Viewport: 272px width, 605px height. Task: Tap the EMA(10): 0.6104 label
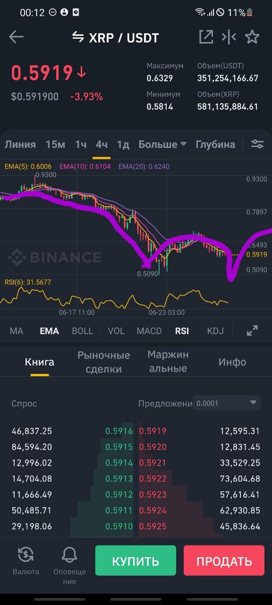(85, 166)
